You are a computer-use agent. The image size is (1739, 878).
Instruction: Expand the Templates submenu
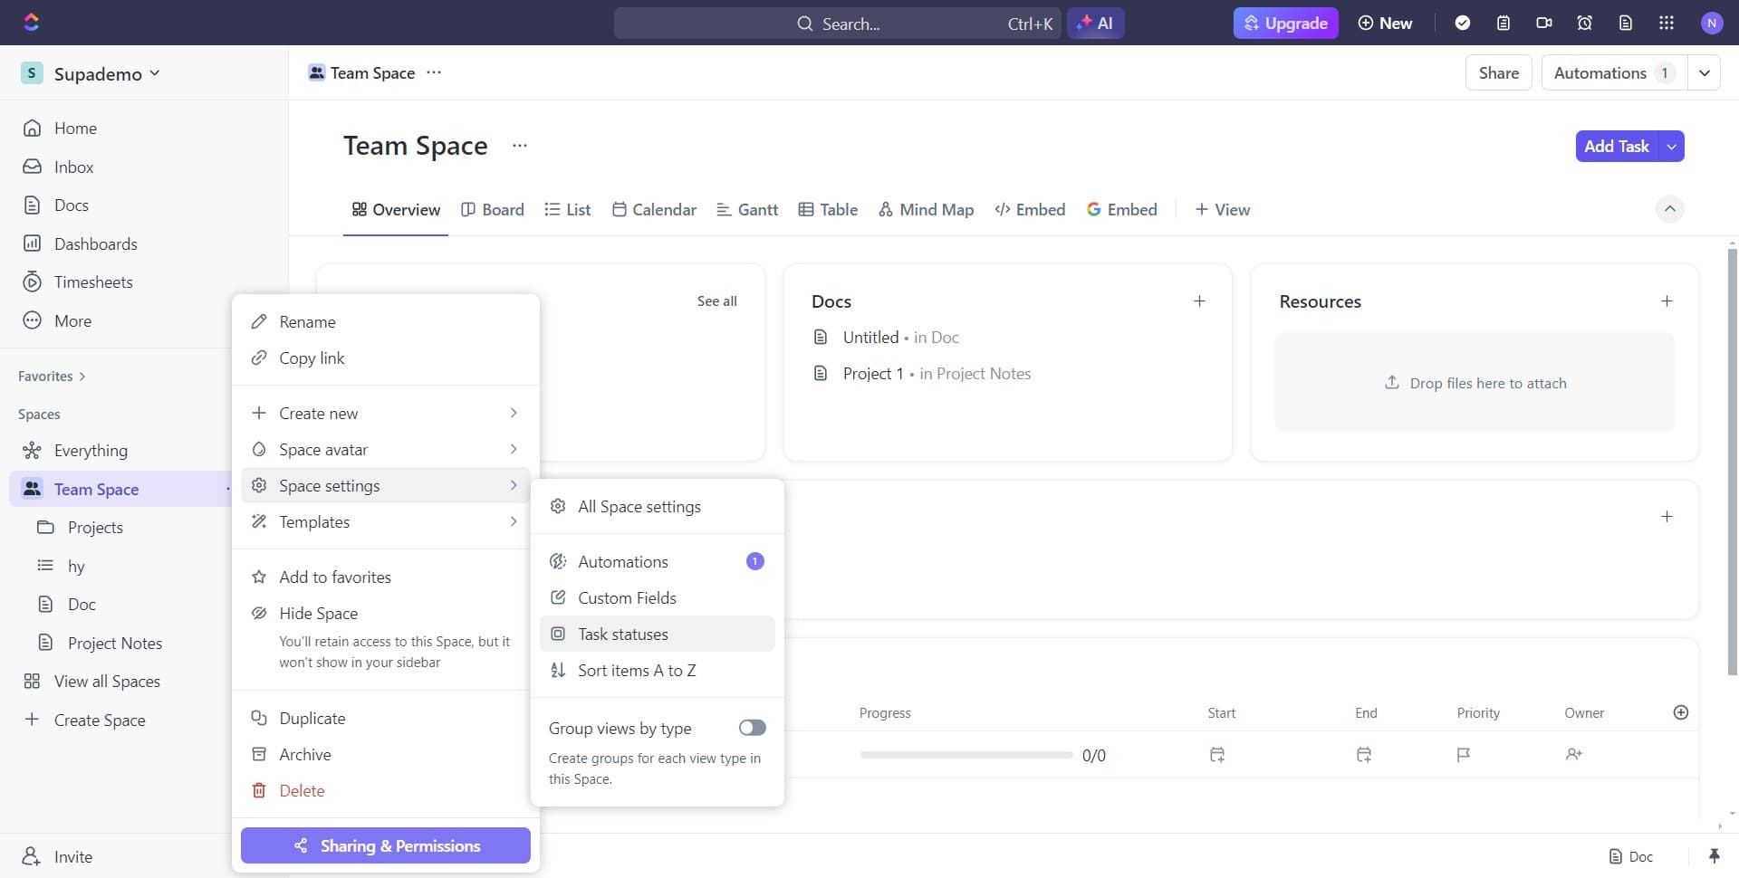tap(314, 521)
